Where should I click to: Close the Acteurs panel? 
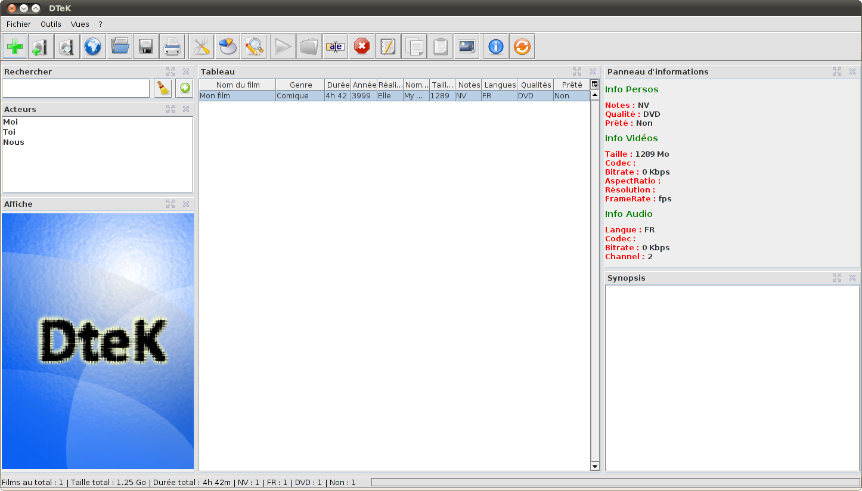click(186, 109)
